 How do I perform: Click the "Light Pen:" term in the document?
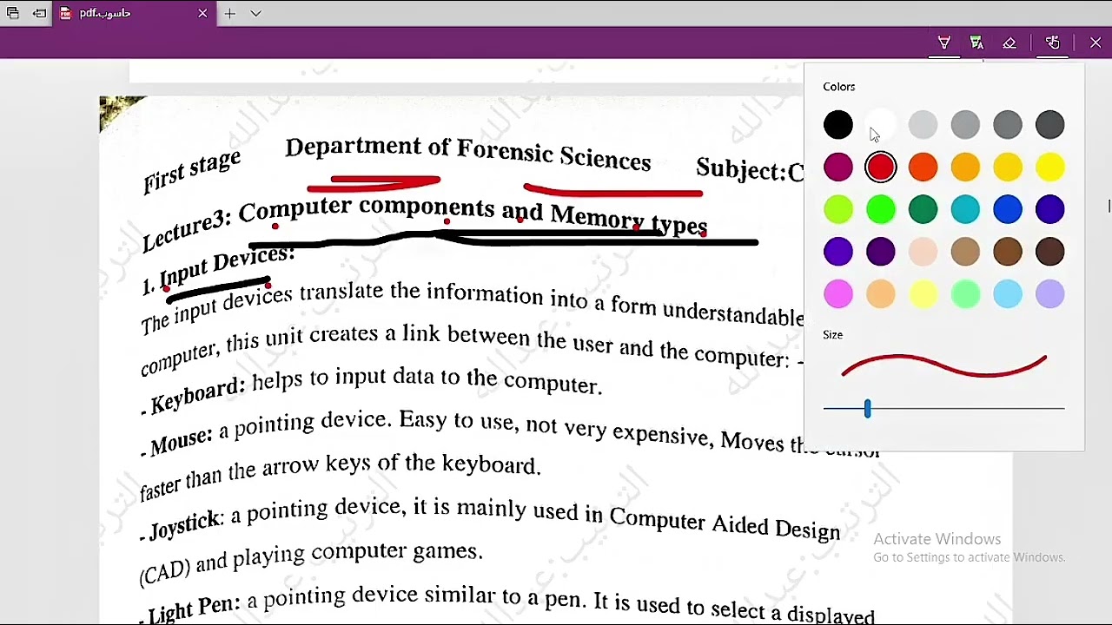(194, 609)
